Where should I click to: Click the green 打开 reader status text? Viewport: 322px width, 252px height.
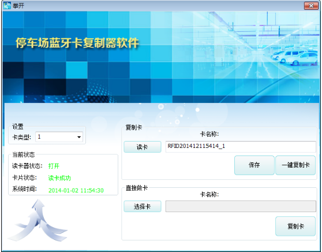(x=54, y=166)
